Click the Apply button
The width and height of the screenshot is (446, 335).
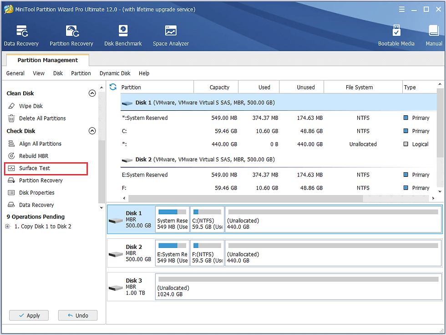(29, 315)
